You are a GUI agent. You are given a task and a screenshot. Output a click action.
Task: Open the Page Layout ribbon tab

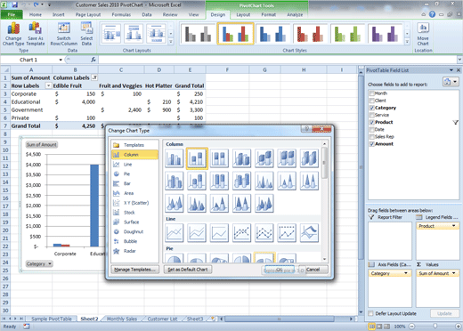click(88, 14)
